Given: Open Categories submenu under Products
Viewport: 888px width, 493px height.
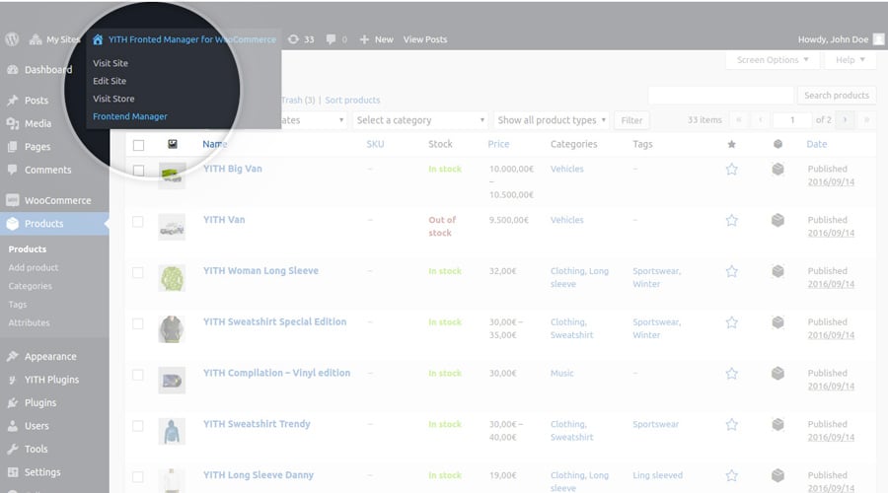Looking at the screenshot, I should point(30,286).
